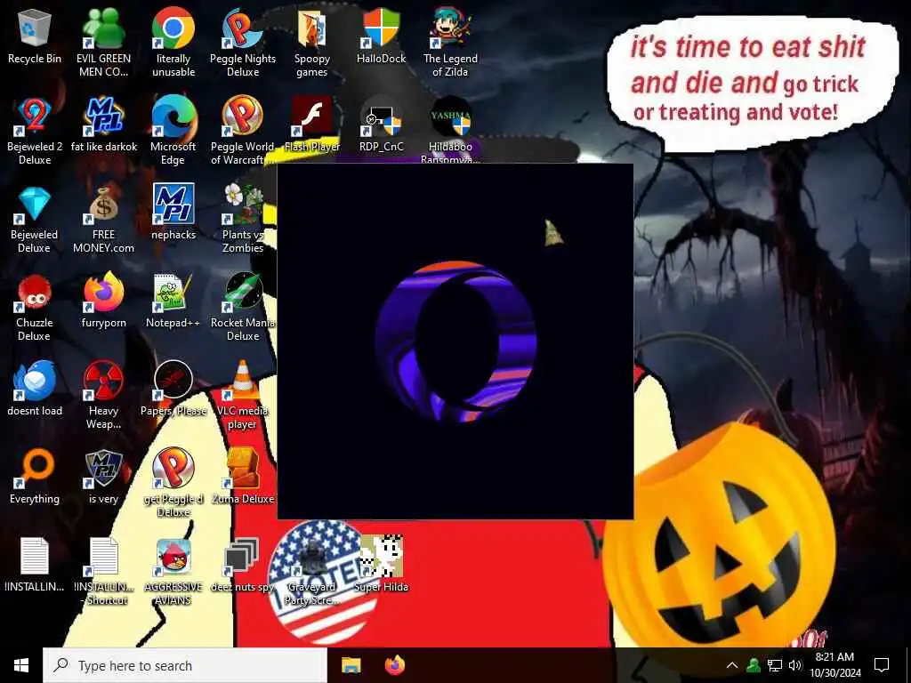Image resolution: width=911 pixels, height=683 pixels.
Task: Click the Chrome icon labeled literally unusable
Action: tap(173, 29)
